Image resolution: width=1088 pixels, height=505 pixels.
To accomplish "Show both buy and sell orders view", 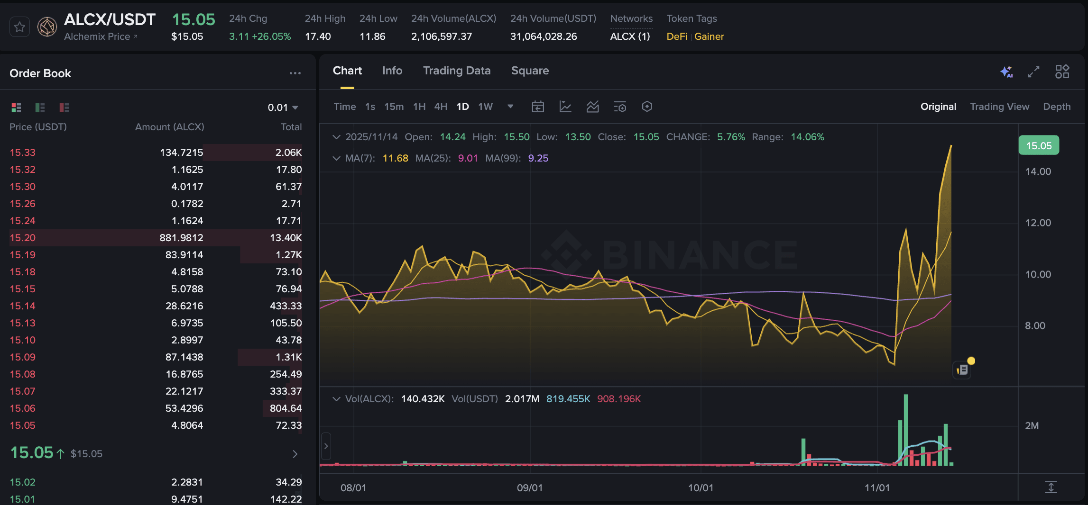I will click(x=17, y=108).
